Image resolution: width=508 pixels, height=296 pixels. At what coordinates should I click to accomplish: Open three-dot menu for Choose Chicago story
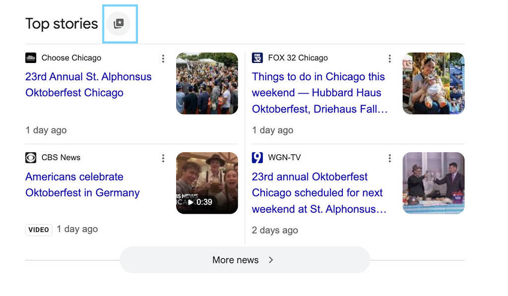pyautogui.click(x=163, y=59)
